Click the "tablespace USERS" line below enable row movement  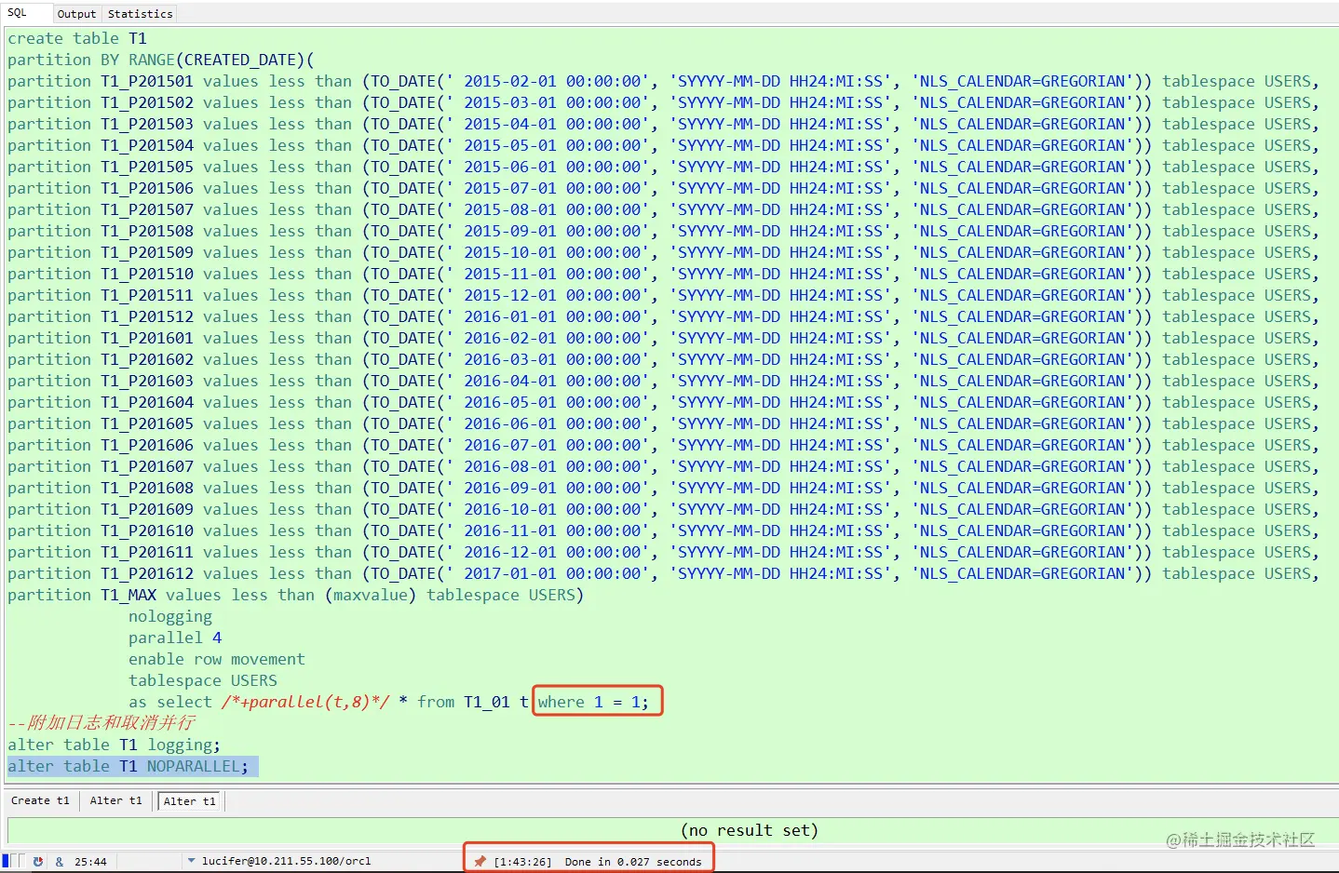coord(203,680)
